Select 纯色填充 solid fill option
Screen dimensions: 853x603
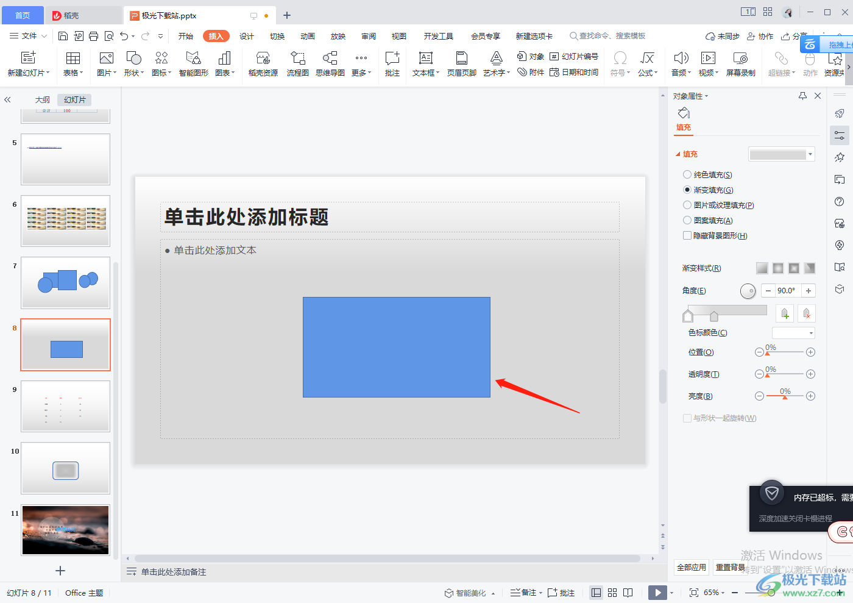click(687, 174)
